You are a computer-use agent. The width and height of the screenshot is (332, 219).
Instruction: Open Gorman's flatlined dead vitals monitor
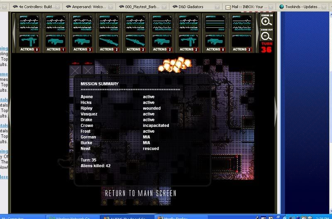pyautogui.click(x=215, y=23)
